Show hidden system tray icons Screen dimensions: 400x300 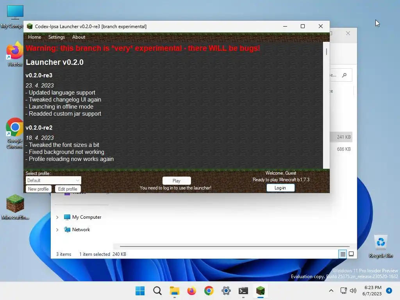[331, 291]
